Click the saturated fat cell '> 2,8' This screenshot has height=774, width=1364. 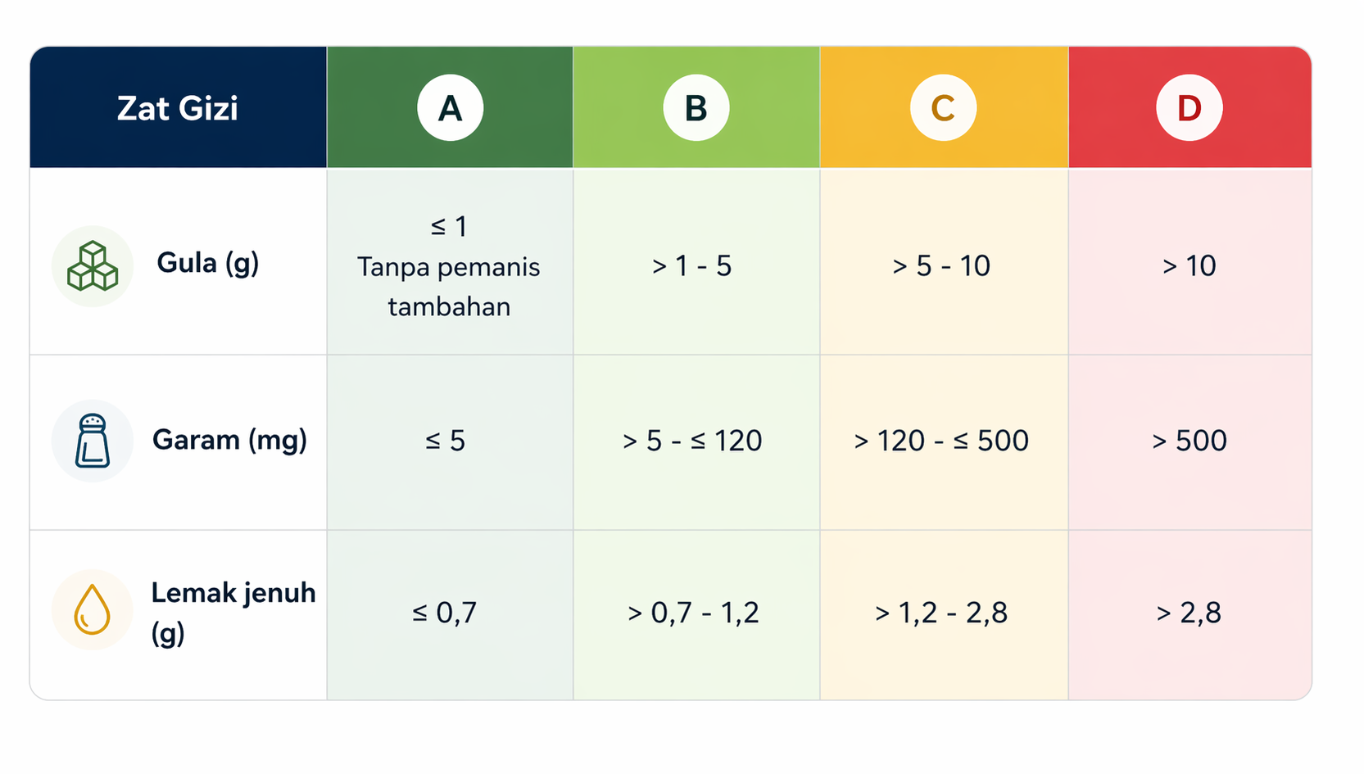pyautogui.click(x=1189, y=613)
